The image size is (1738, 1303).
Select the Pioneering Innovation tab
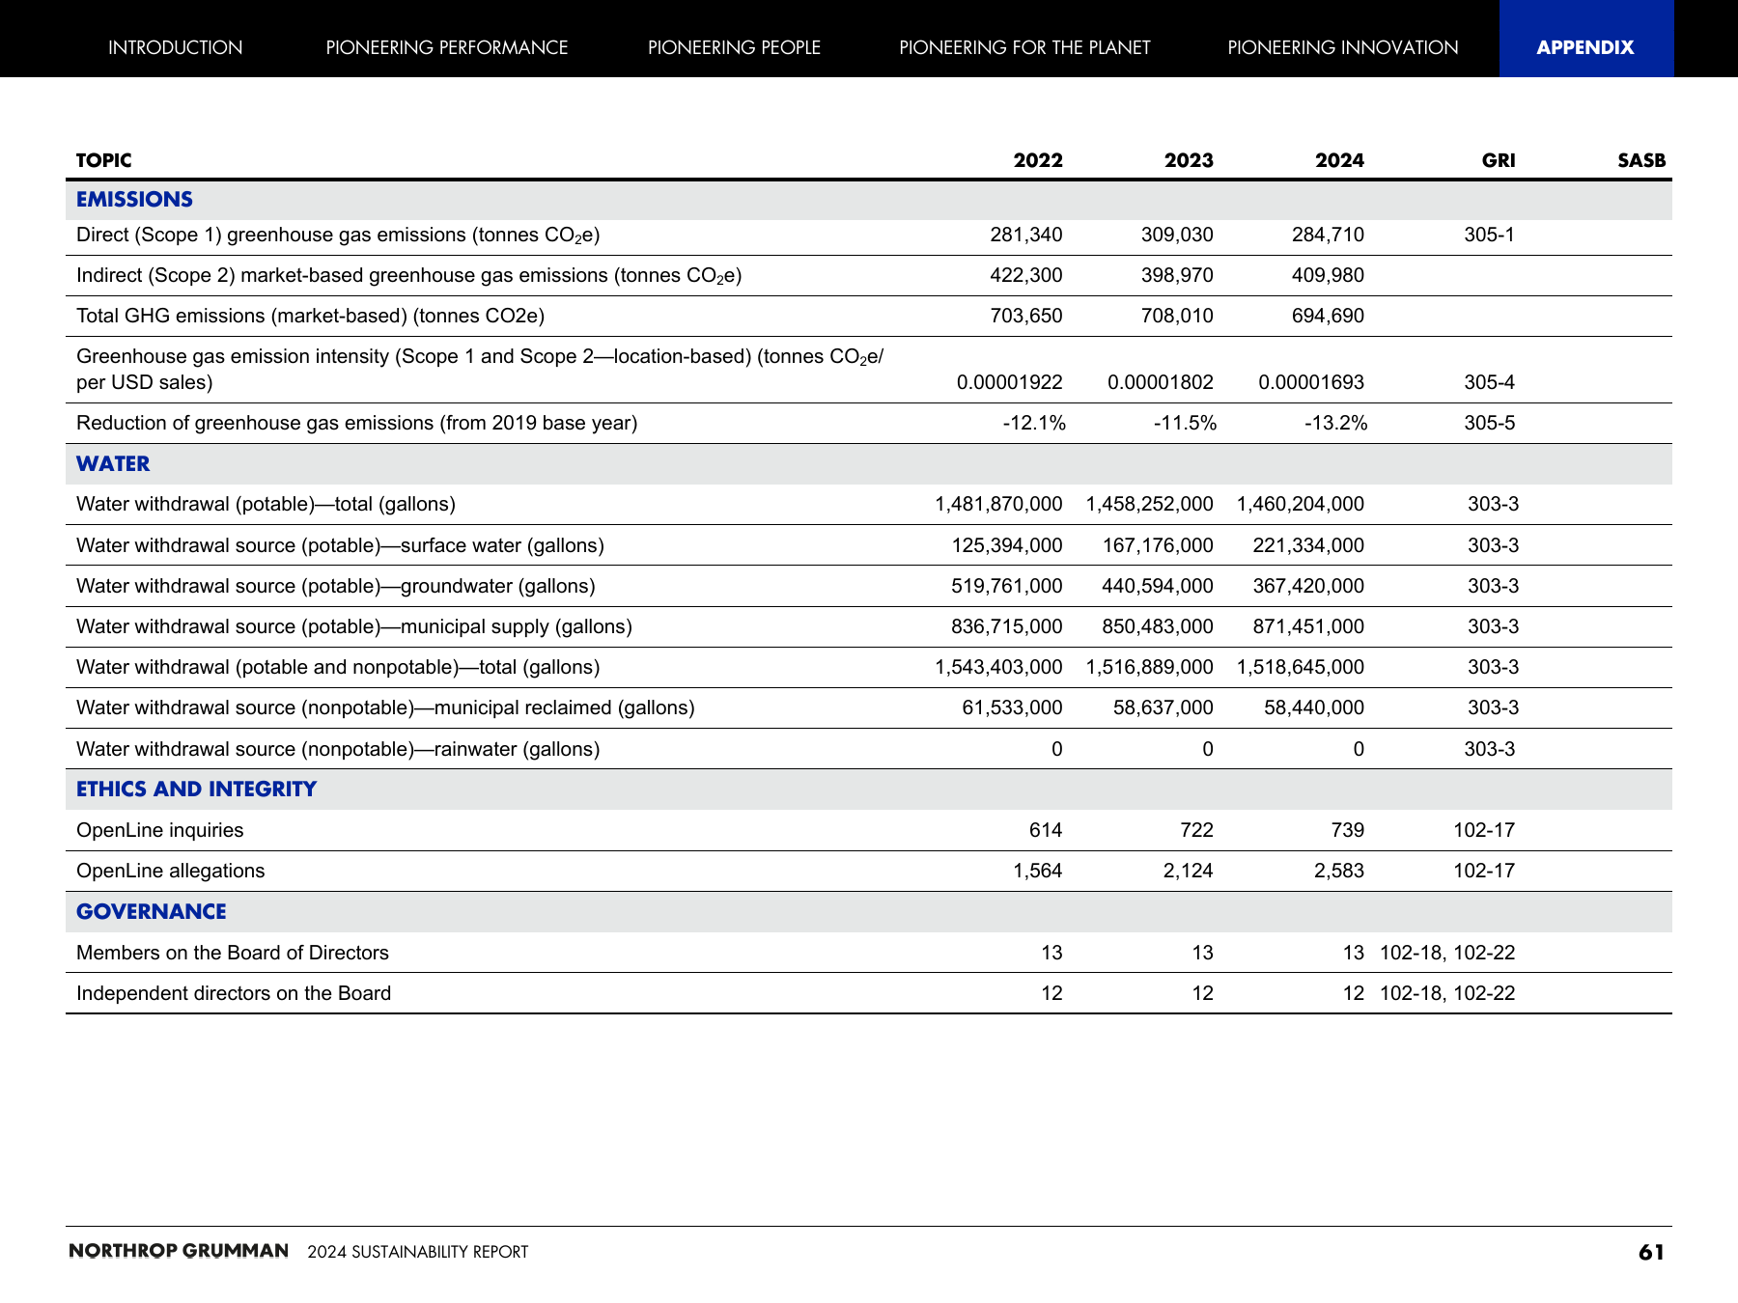click(x=1343, y=47)
